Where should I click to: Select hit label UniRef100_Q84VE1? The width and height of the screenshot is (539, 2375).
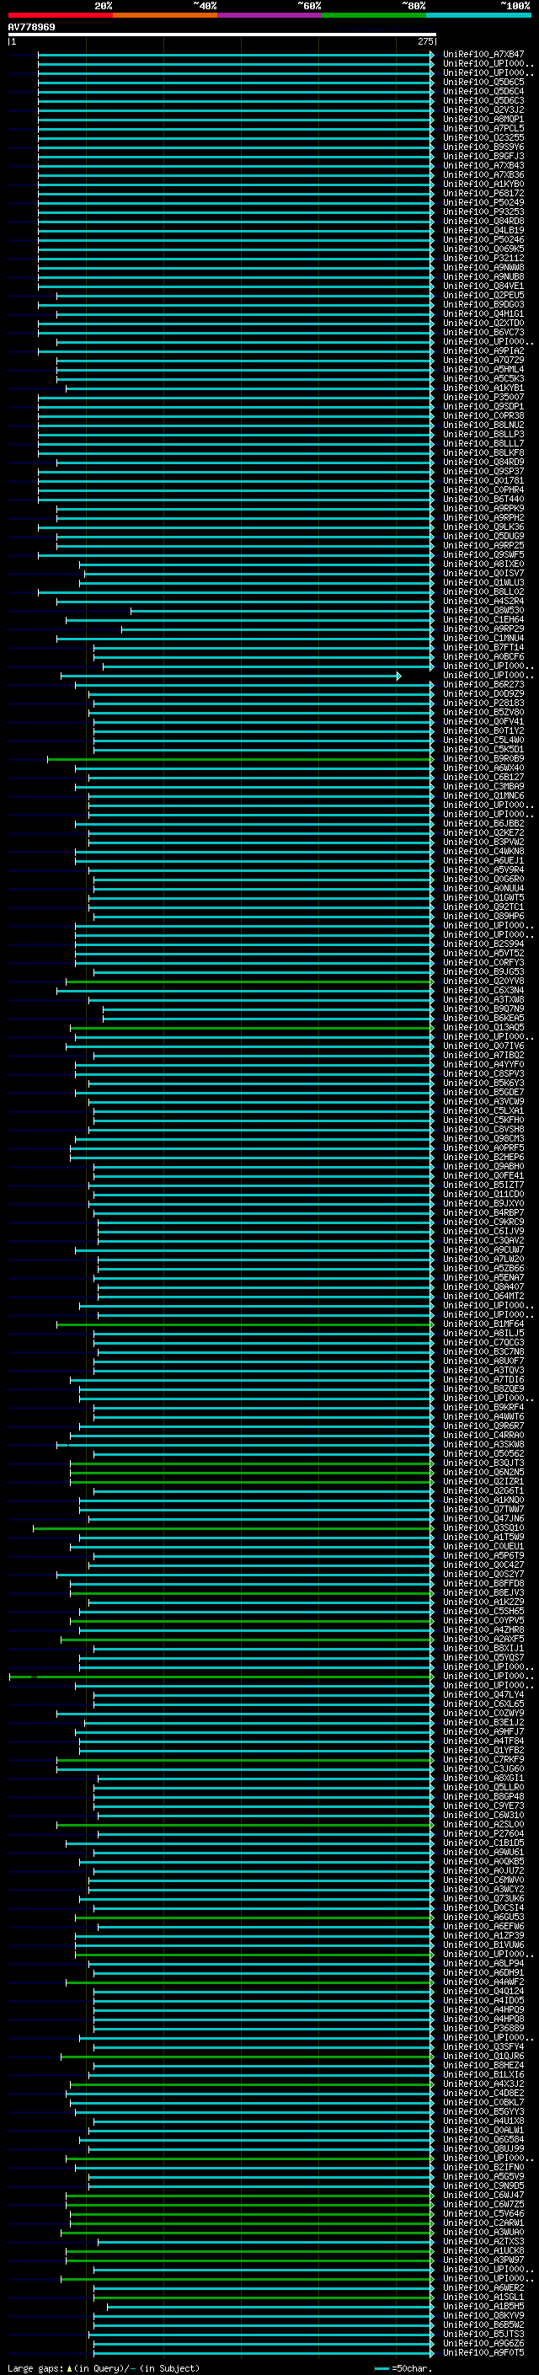click(483, 286)
